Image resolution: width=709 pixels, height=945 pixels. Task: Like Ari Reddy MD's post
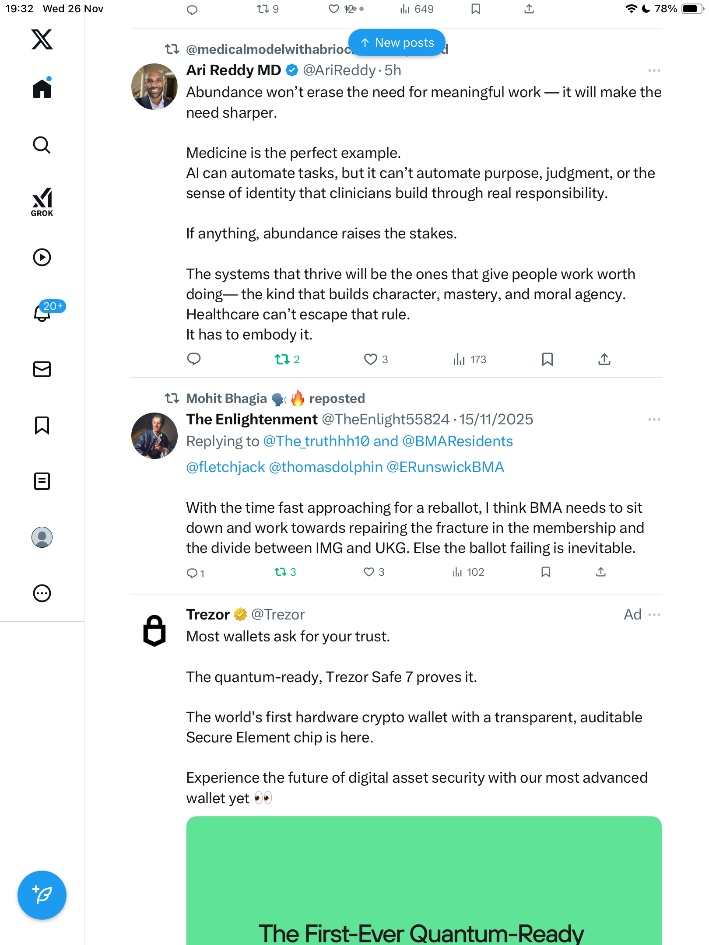tap(371, 359)
